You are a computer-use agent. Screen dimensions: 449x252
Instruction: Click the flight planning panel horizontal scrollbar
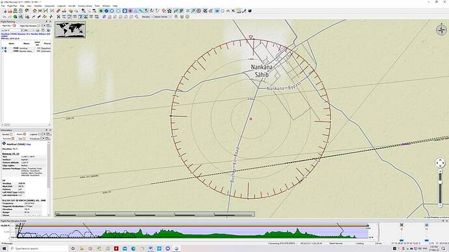coord(26,125)
